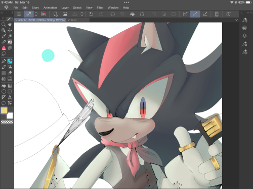Toggle the highlighted drawing-mode icon in command bar
This screenshot has width=253, height=189.
(x=29, y=14)
